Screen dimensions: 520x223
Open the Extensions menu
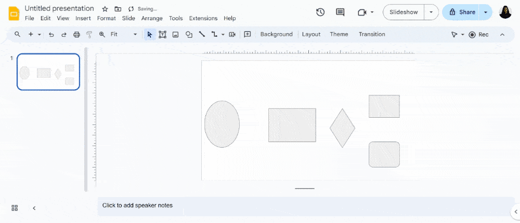click(203, 19)
